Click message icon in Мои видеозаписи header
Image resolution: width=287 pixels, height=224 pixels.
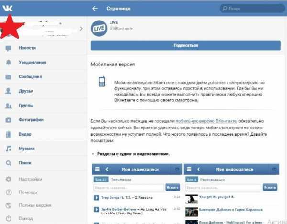tap(274, 169)
